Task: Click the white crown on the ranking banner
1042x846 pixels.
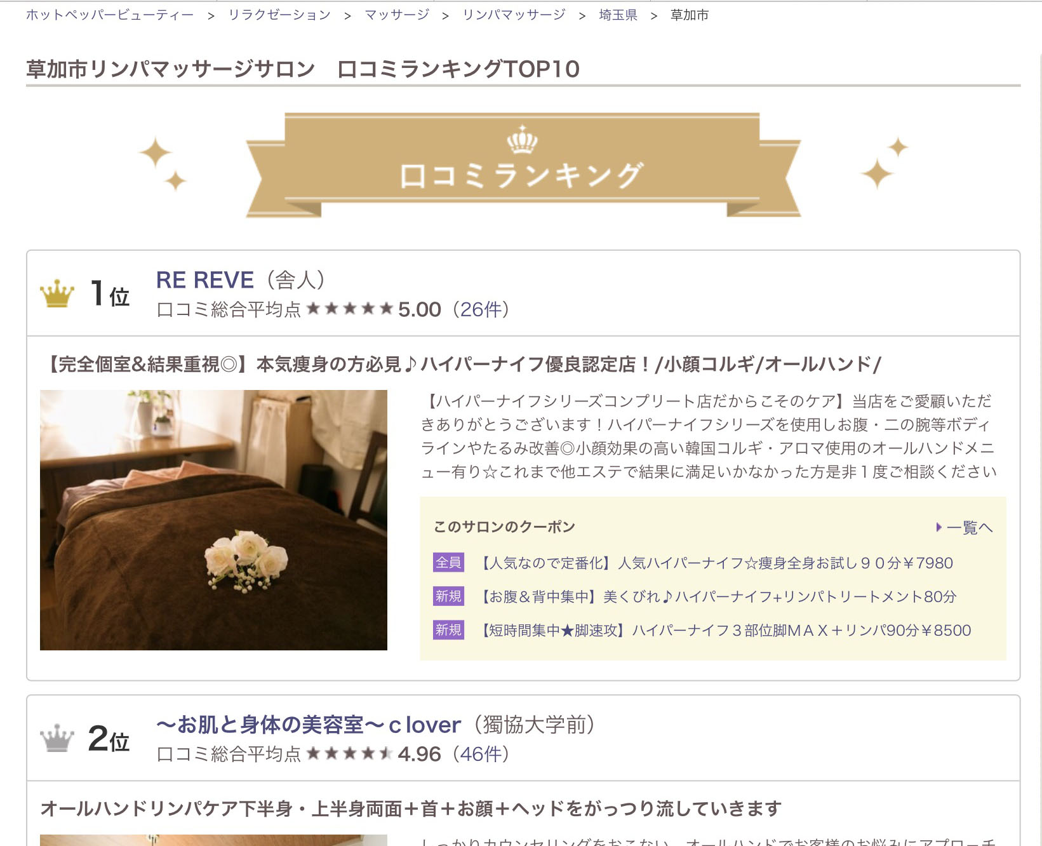Action: tap(523, 140)
